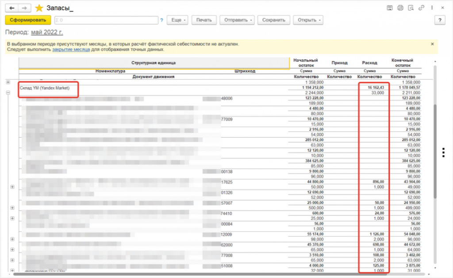Screen dimensions: 453x278
Task: Click the Сформировать button
Action: 27,20
